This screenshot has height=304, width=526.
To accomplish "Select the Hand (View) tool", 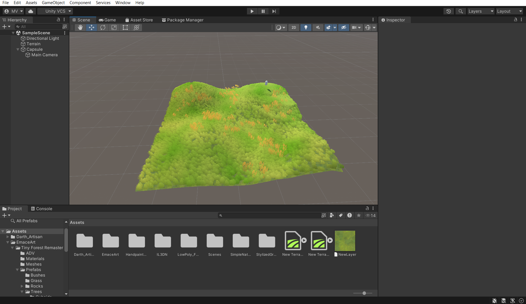I will coord(80,27).
